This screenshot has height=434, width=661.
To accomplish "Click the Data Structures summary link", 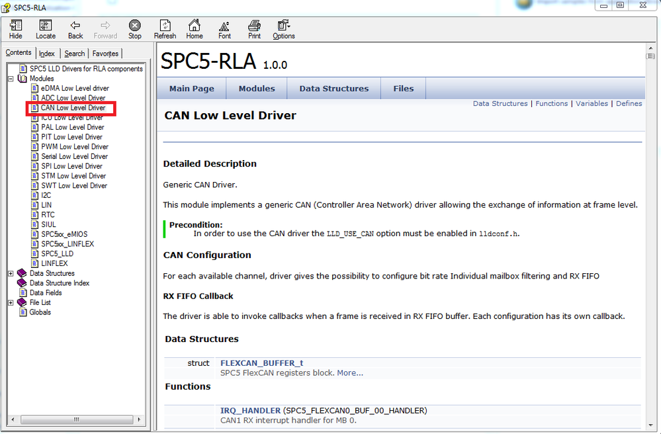I will [x=500, y=104].
